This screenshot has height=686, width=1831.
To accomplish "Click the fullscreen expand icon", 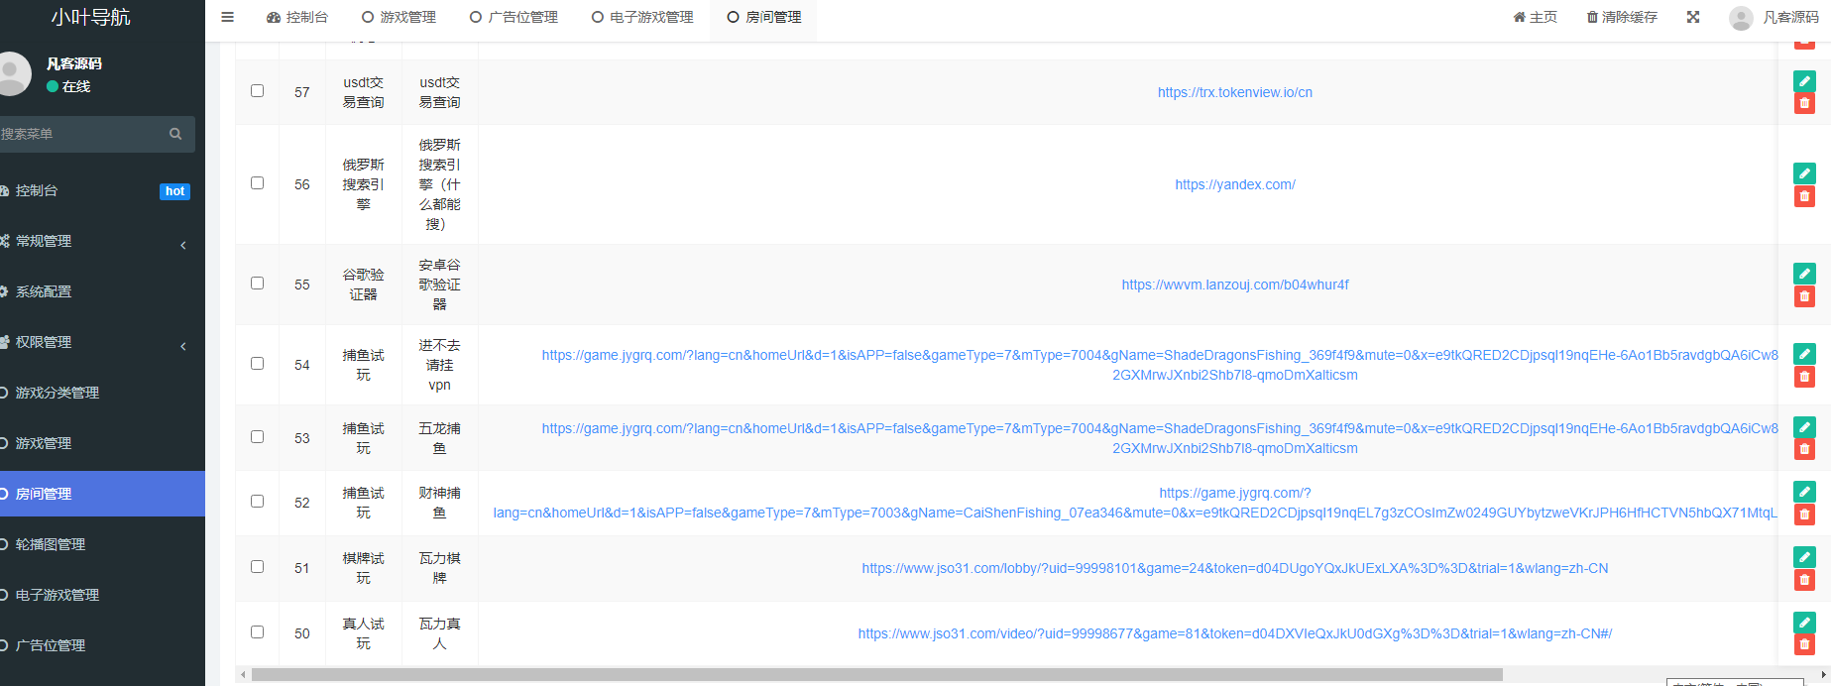I will [1693, 17].
